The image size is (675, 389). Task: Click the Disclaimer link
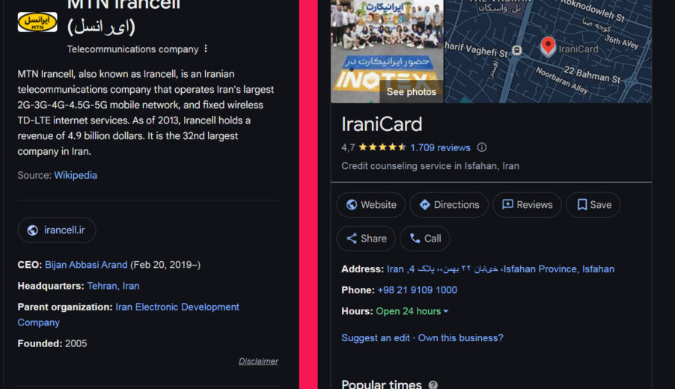[258, 361]
